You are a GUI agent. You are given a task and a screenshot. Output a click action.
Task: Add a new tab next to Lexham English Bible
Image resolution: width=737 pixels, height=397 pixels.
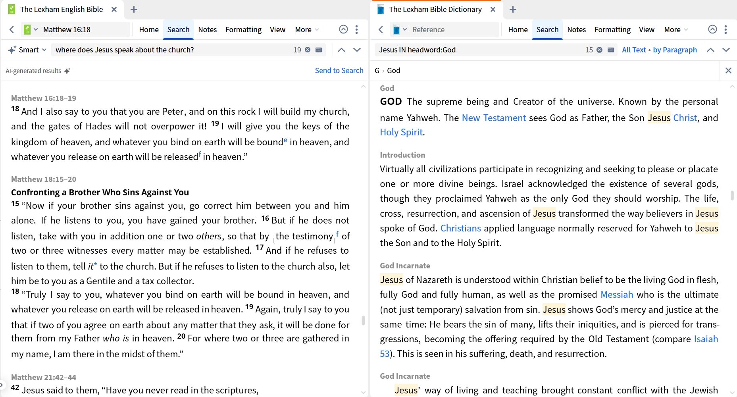click(134, 9)
